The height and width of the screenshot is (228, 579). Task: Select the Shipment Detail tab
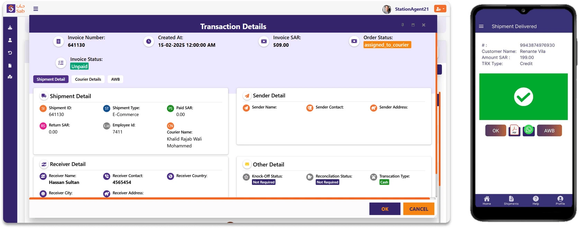point(51,79)
